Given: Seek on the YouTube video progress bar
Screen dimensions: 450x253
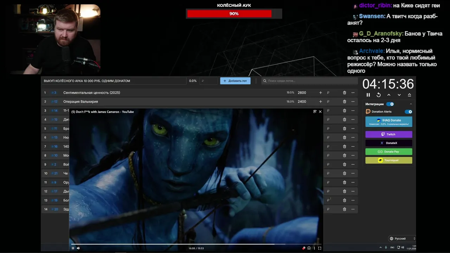Looking at the screenshot, I should point(196,244).
